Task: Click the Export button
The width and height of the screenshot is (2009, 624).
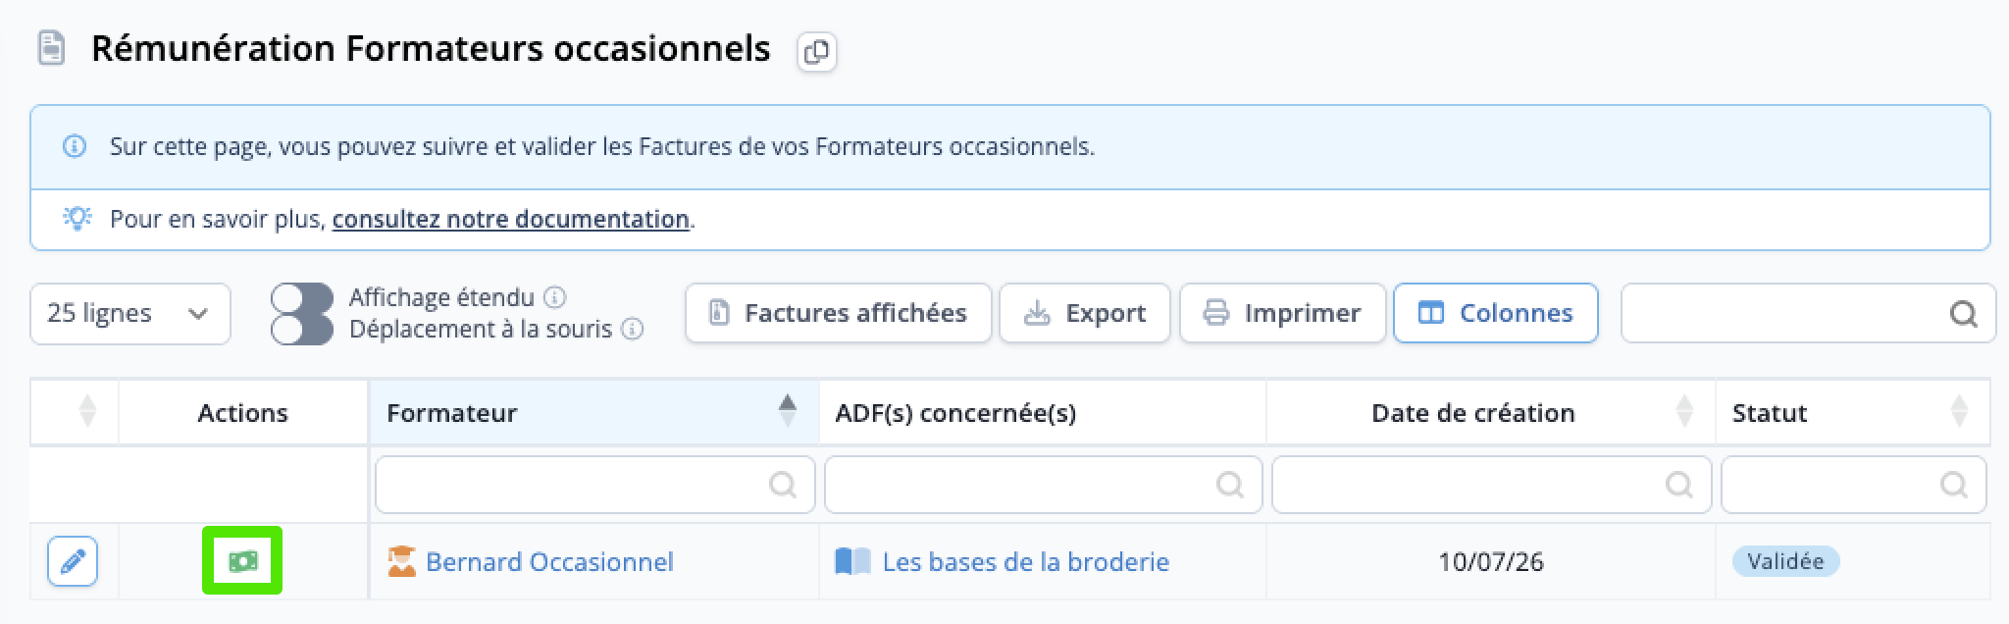Action: (1085, 314)
